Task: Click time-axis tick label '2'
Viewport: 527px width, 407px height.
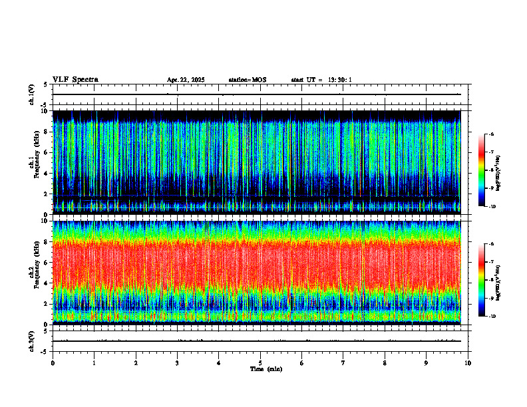Action: click(136, 363)
